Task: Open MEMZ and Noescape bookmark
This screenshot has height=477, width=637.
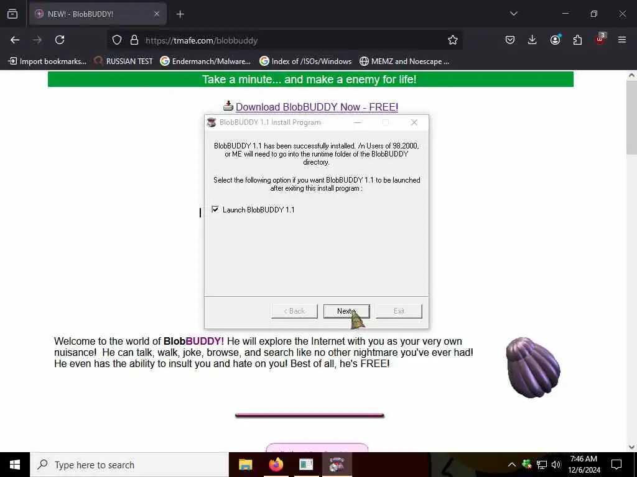Action: coord(404,61)
